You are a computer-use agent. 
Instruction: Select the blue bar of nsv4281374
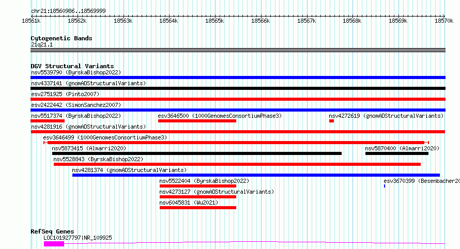coord(256,175)
